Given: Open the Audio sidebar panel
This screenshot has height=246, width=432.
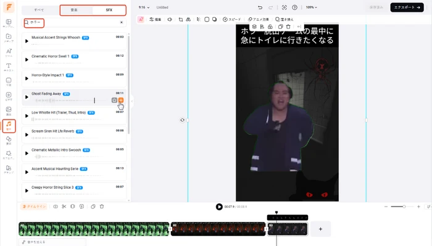Looking at the screenshot, I should [x=9, y=126].
